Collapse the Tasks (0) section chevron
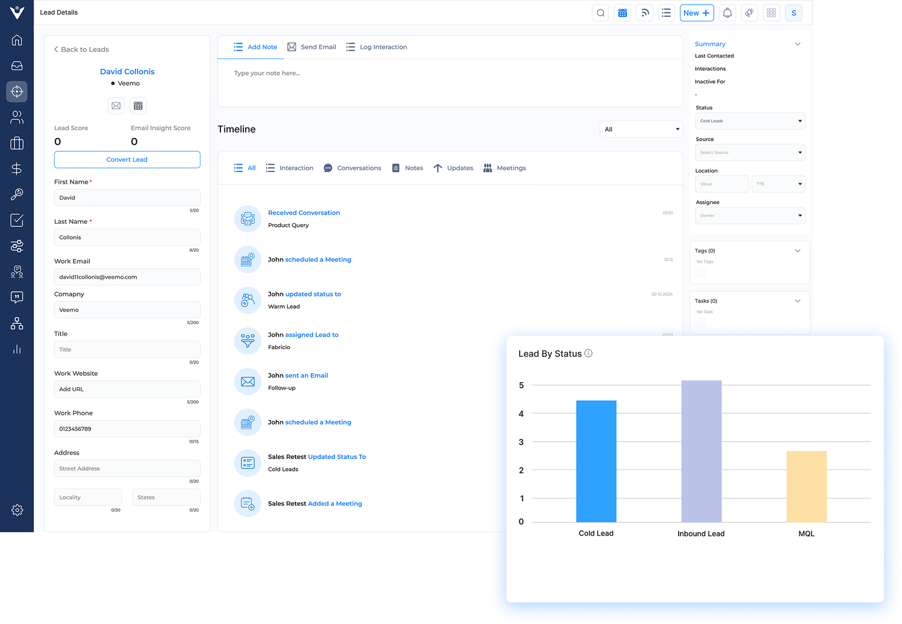Viewport: 902px width, 624px height. tap(798, 301)
